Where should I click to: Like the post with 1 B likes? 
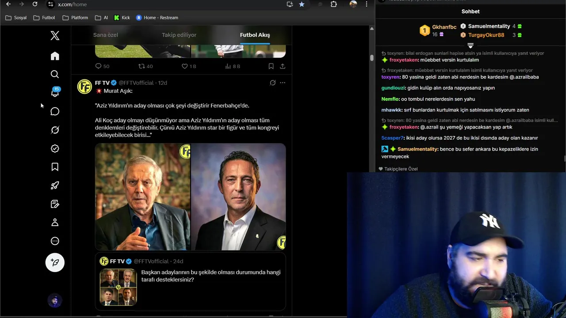pyautogui.click(x=189, y=66)
